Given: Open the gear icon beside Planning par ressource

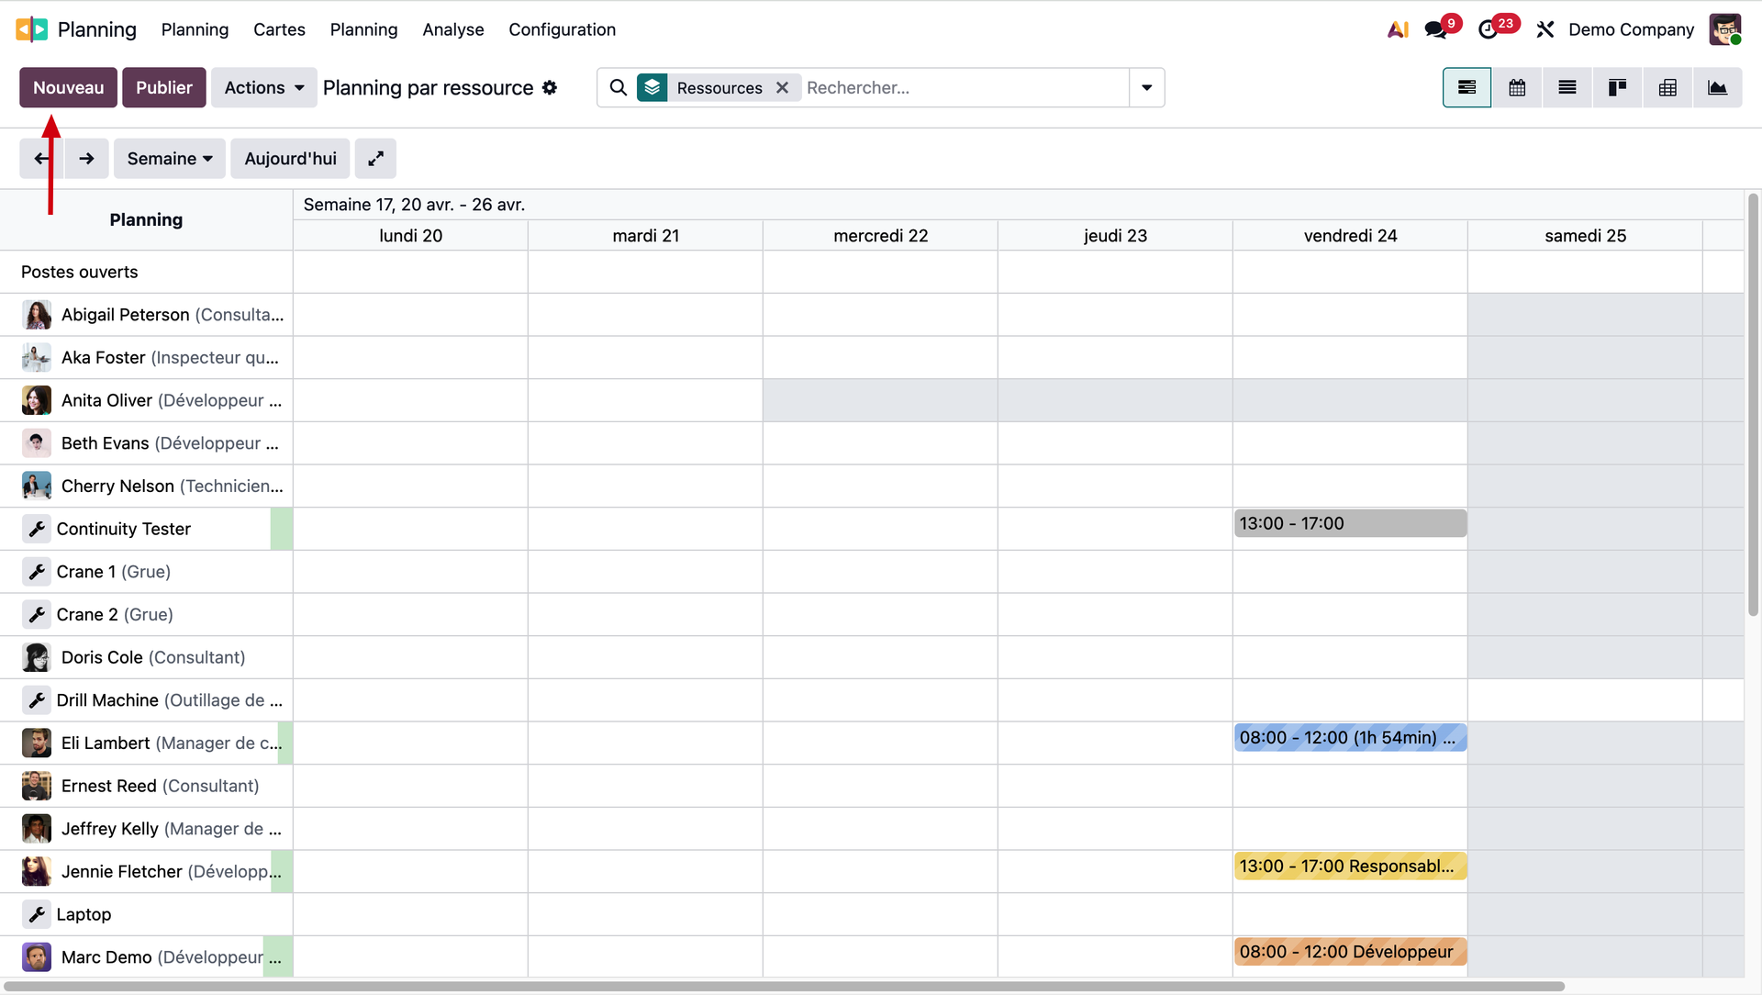Looking at the screenshot, I should (x=550, y=88).
